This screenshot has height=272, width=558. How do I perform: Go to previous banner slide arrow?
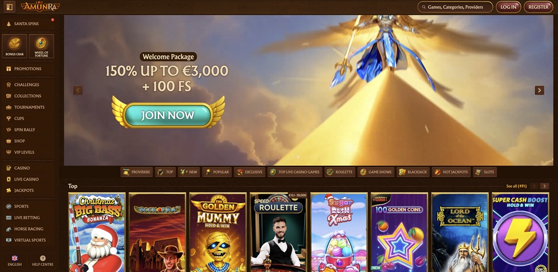[78, 90]
